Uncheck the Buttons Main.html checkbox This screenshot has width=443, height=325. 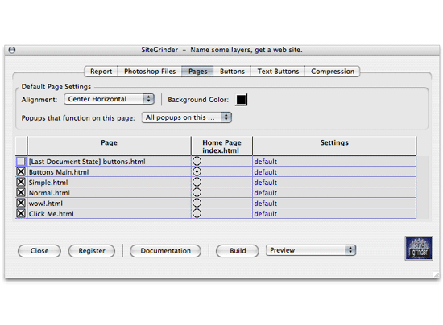(x=21, y=171)
